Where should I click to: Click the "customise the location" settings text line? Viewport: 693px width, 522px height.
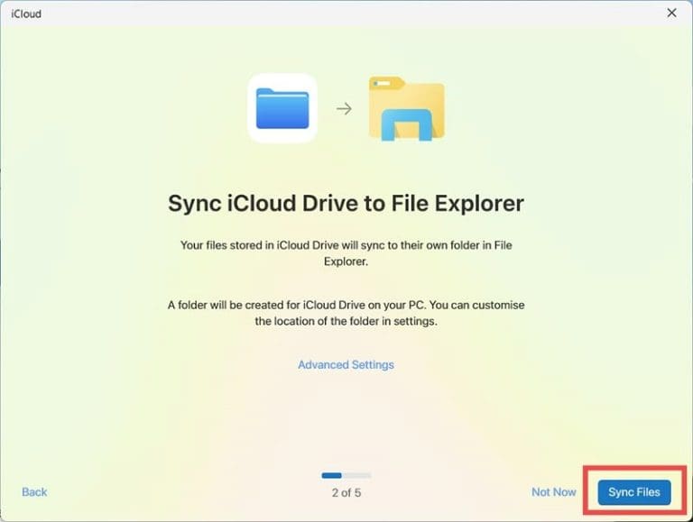click(346, 322)
